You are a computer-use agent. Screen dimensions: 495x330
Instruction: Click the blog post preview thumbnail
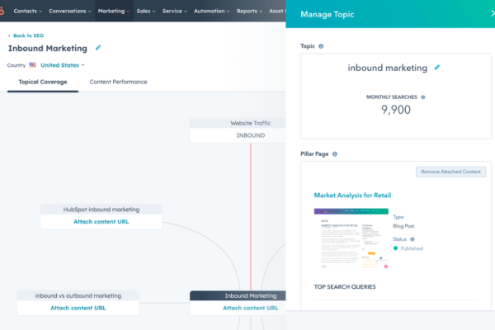coord(351,239)
